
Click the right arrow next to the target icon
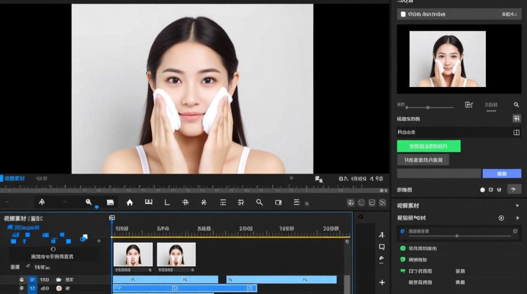517,218
